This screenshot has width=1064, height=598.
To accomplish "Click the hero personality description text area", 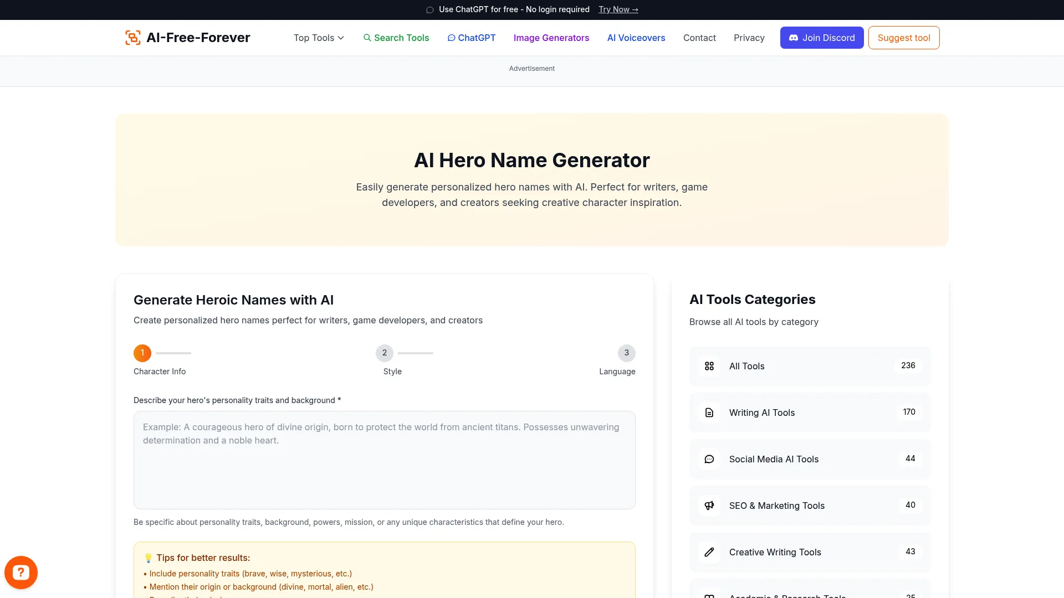I will [384, 460].
